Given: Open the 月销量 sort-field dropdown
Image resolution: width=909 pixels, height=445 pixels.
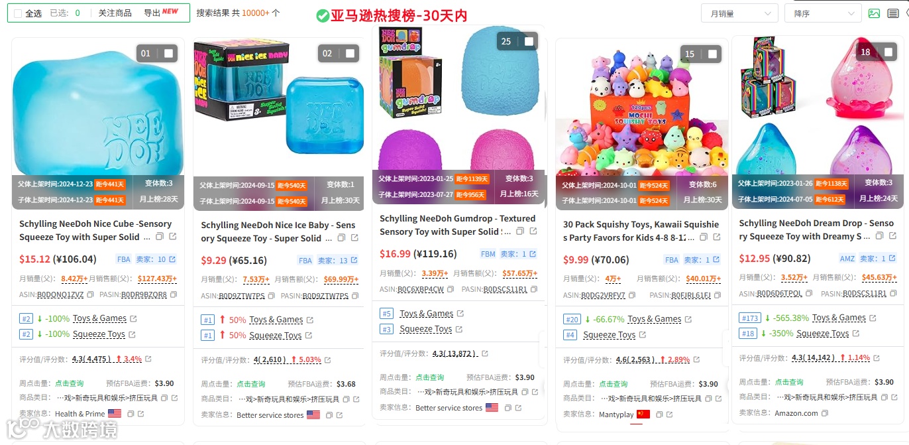Looking at the screenshot, I should coord(739,13).
